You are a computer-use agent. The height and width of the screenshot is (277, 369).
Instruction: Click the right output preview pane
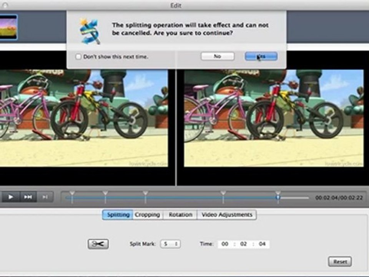[x=274, y=118]
